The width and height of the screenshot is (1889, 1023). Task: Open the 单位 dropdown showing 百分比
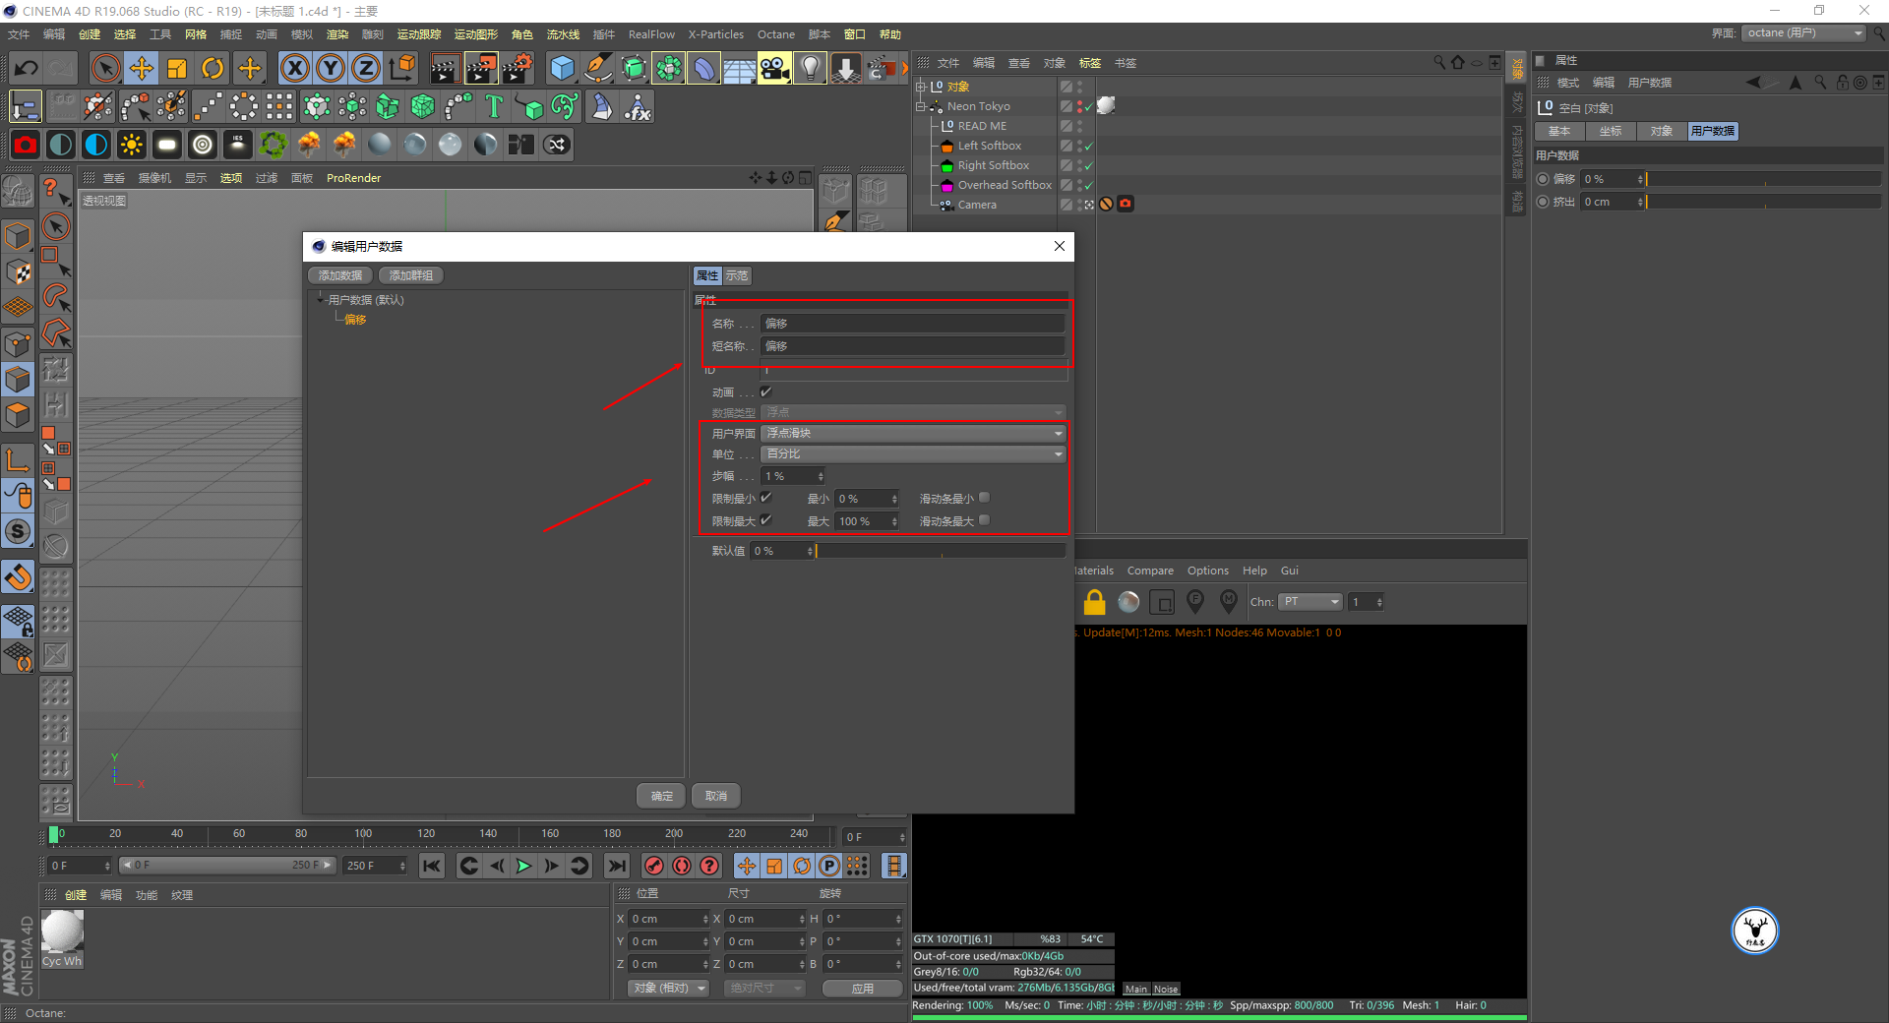click(x=914, y=453)
